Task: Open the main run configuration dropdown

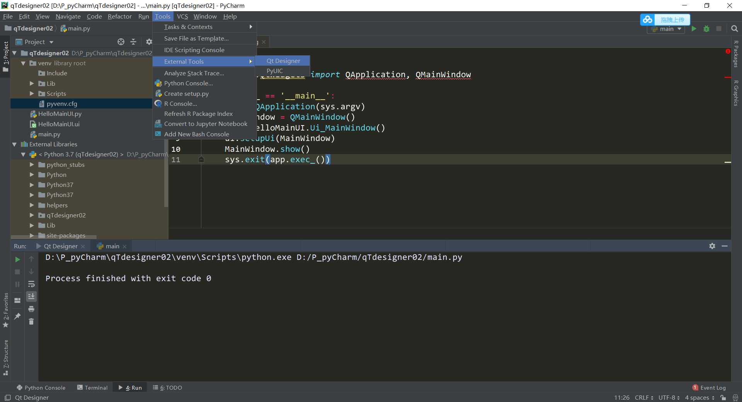Action: click(666, 29)
